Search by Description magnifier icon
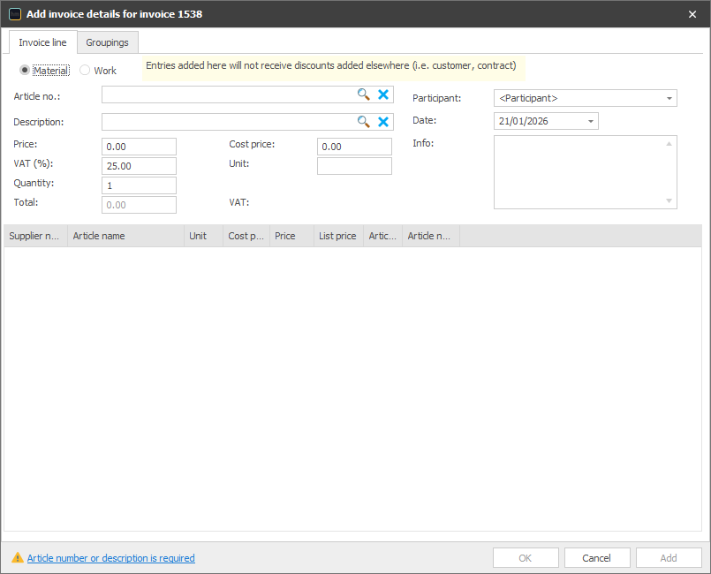711x574 pixels. click(x=363, y=122)
